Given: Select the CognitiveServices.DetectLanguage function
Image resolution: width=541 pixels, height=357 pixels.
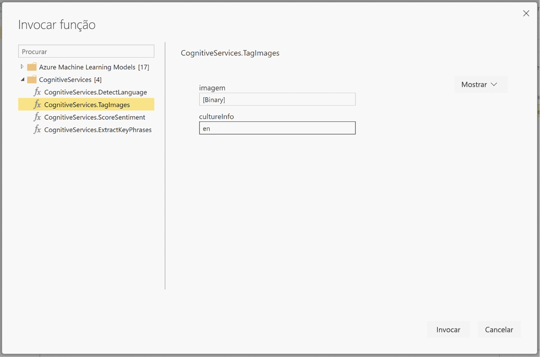Looking at the screenshot, I should tap(96, 92).
